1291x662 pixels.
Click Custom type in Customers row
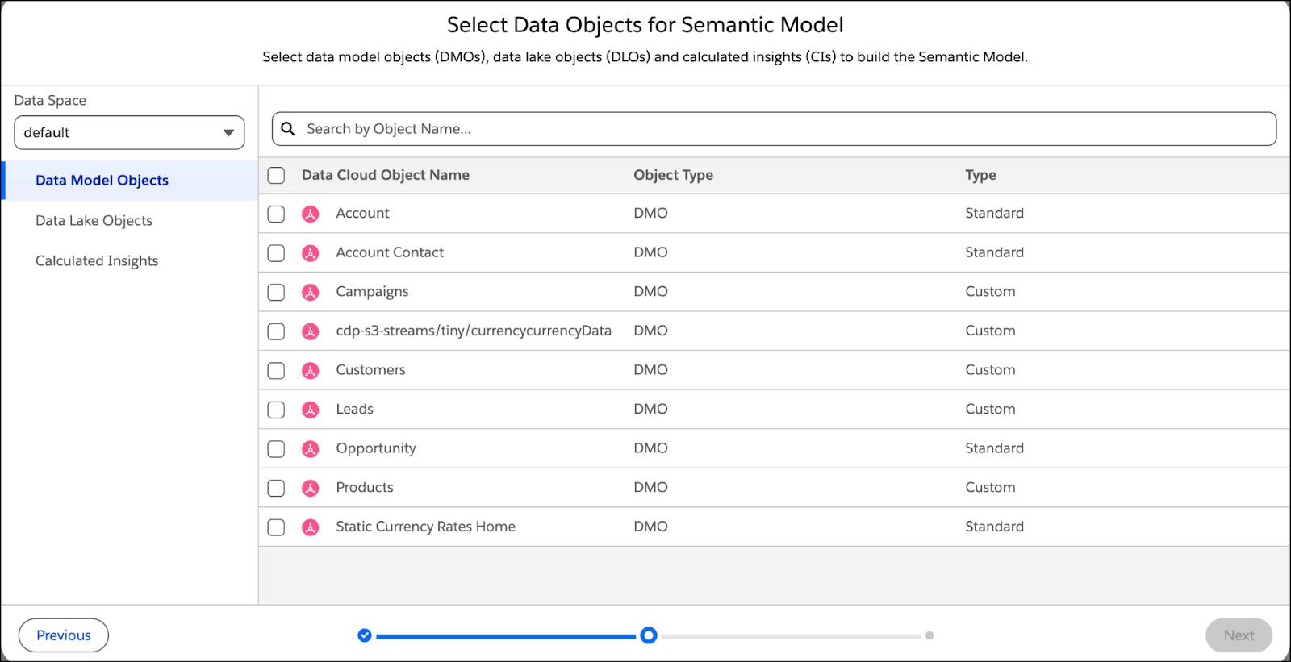click(990, 370)
